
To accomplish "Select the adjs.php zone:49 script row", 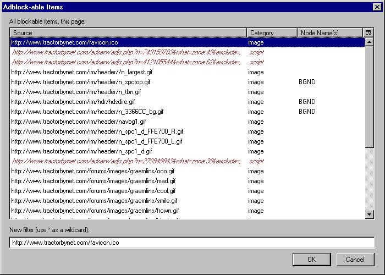I will (x=188, y=52).
